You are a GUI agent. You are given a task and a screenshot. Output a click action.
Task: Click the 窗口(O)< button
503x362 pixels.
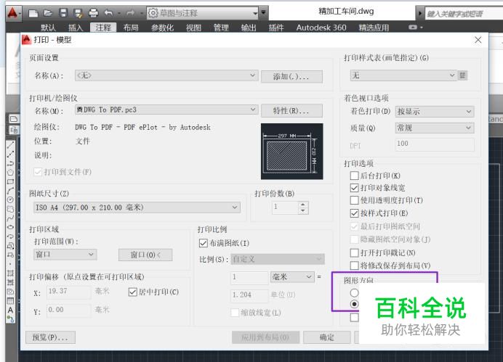pos(145,255)
